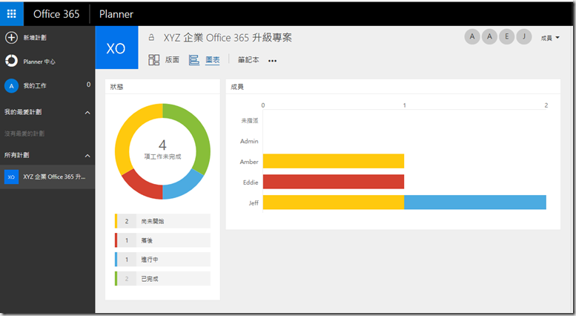Click the 我的工作 avatar icon

(11, 86)
